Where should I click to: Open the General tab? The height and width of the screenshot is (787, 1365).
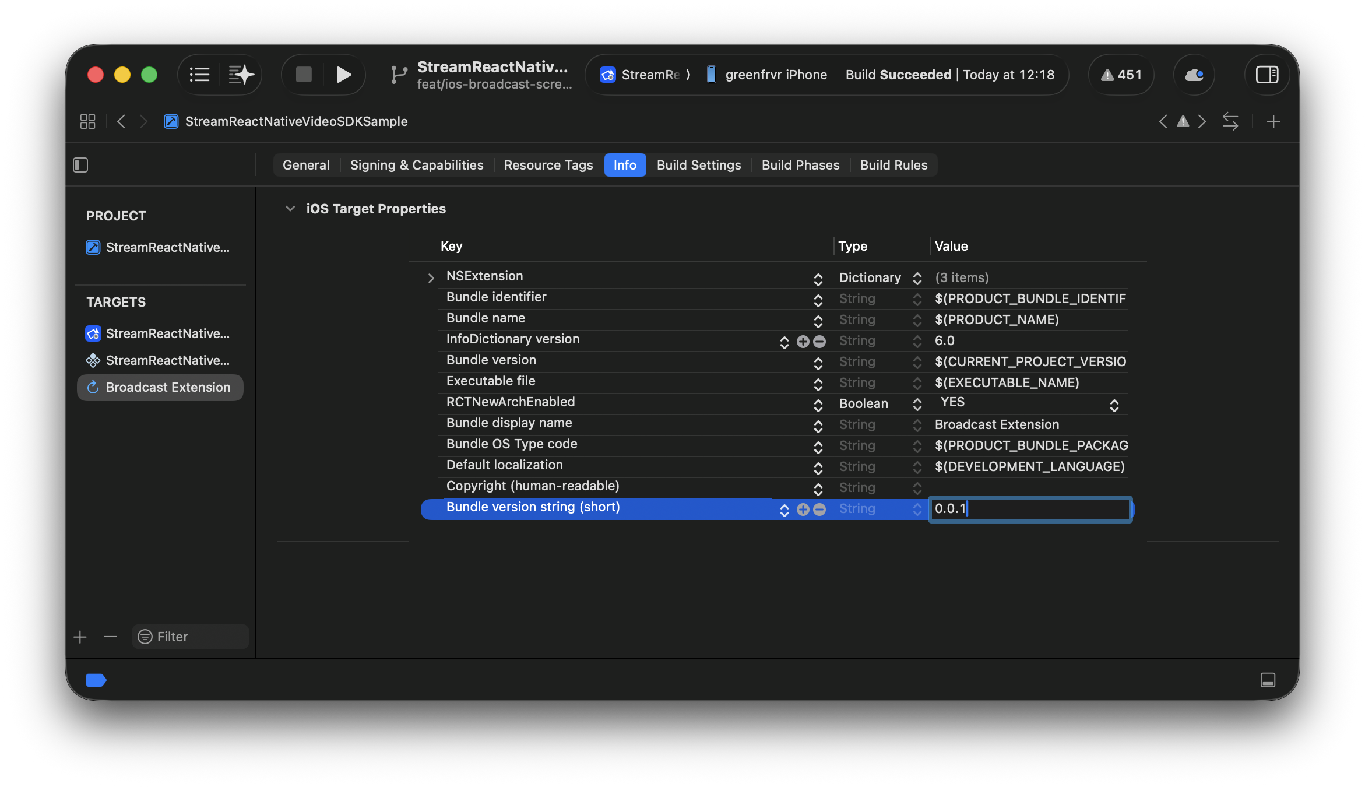(x=306, y=165)
